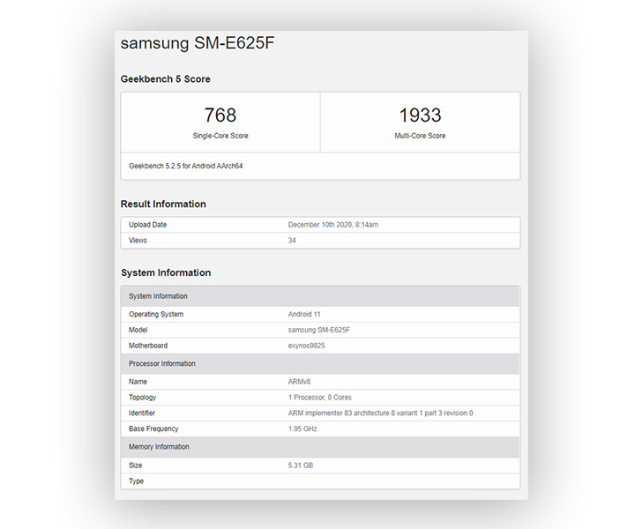Select the 'exynos9825' motherboard value
This screenshot has height=529, width=642.
tap(306, 346)
